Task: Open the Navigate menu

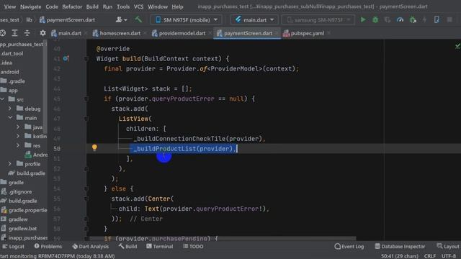Action: (30, 6)
